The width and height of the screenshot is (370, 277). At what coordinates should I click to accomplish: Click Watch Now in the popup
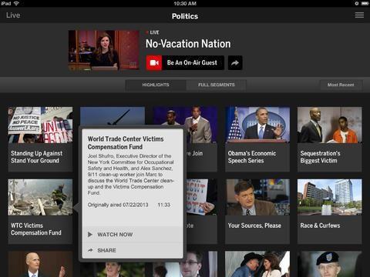[x=133, y=235]
